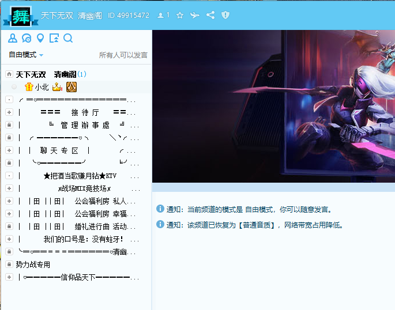Click lock icon of bottom 清幽 border row

[9, 251]
